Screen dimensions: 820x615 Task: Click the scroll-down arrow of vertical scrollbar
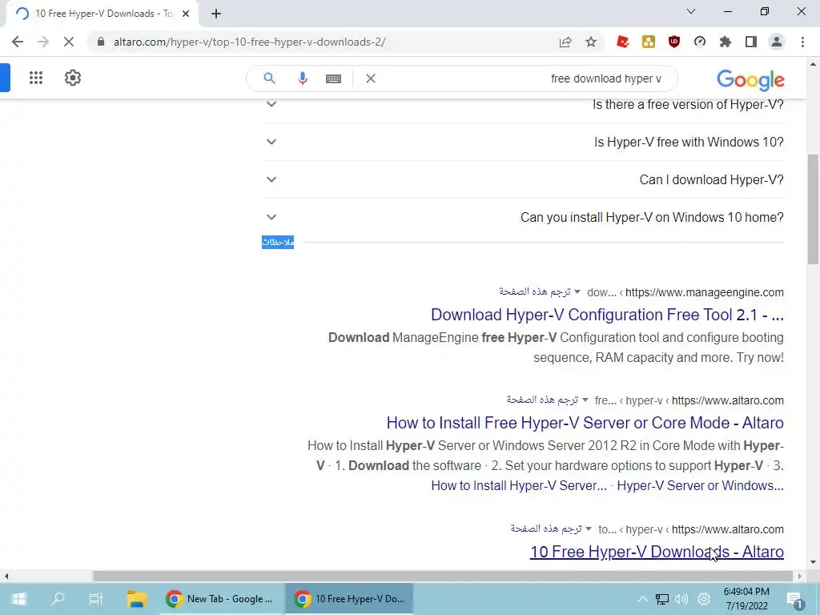tap(813, 562)
